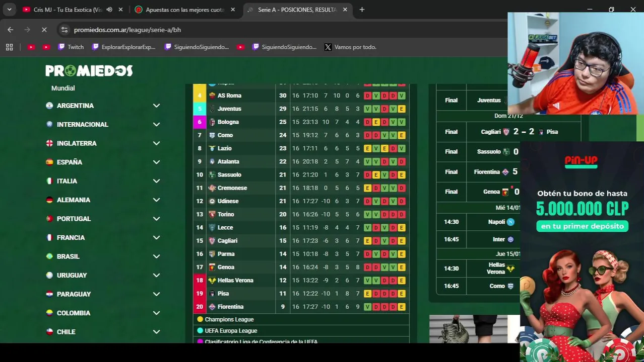Open the Vamos por todo X bookmark
The width and height of the screenshot is (644, 362).
[351, 47]
